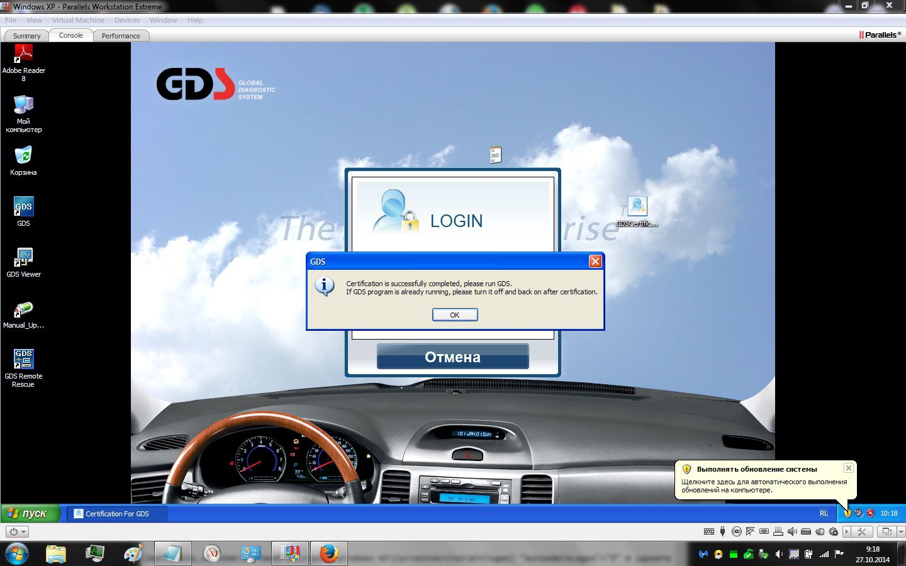Image resolution: width=906 pixels, height=566 pixels.
Task: Click the USB device icon in Parallels status bar
Action: (x=722, y=531)
